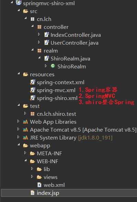This screenshot has height=202, width=137.
Task: Click the IndexController.java file icon
Action: (46, 35)
